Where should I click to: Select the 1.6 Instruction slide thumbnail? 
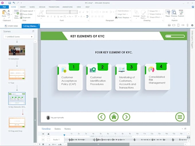point(17,50)
